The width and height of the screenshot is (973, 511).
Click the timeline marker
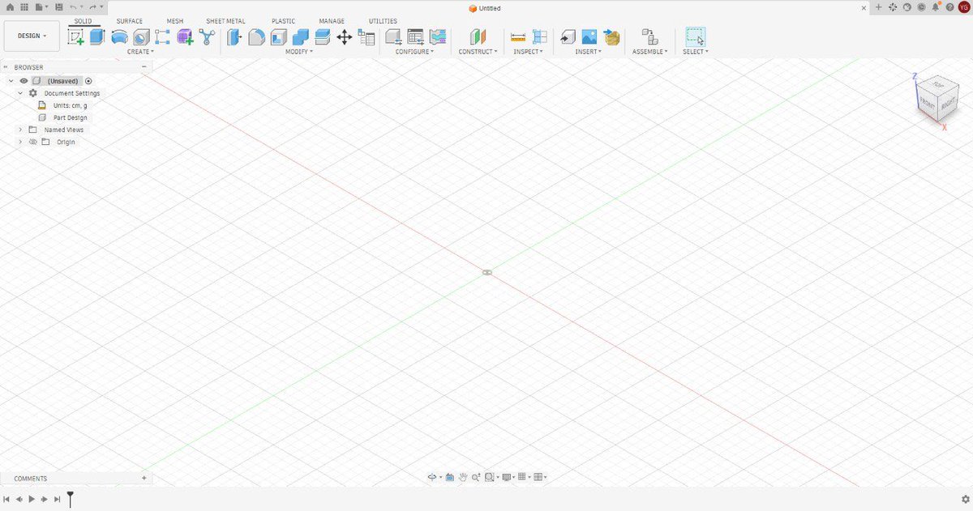[x=71, y=499]
